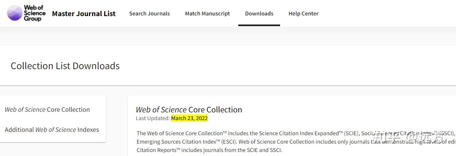Click "(SCIE)" abbreviation in the first description line
Screen dimensions: 456x156
pos(351,134)
